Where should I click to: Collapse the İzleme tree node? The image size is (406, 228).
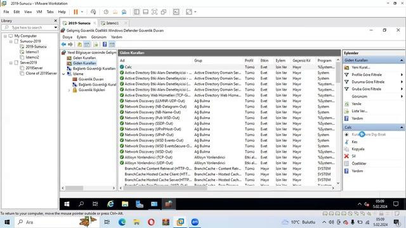coord(63,74)
